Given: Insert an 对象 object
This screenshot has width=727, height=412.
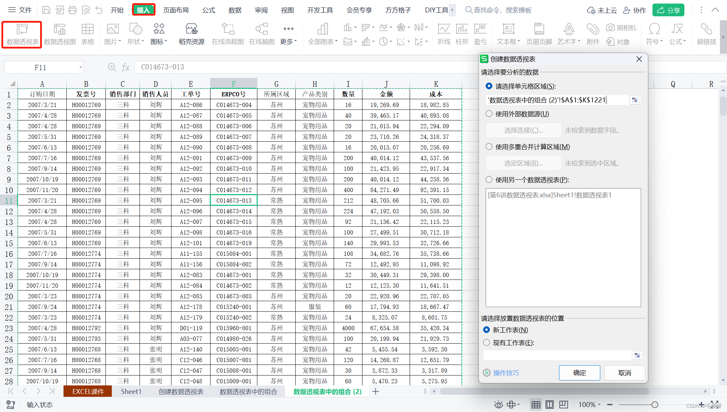Looking at the screenshot, I should [x=618, y=42].
